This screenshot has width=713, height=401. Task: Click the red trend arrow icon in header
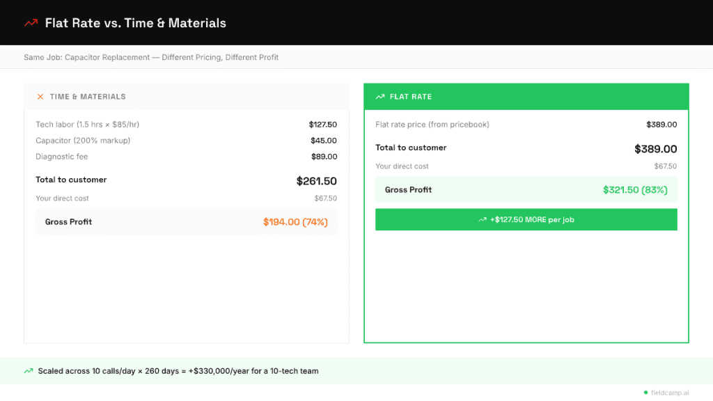(x=31, y=23)
